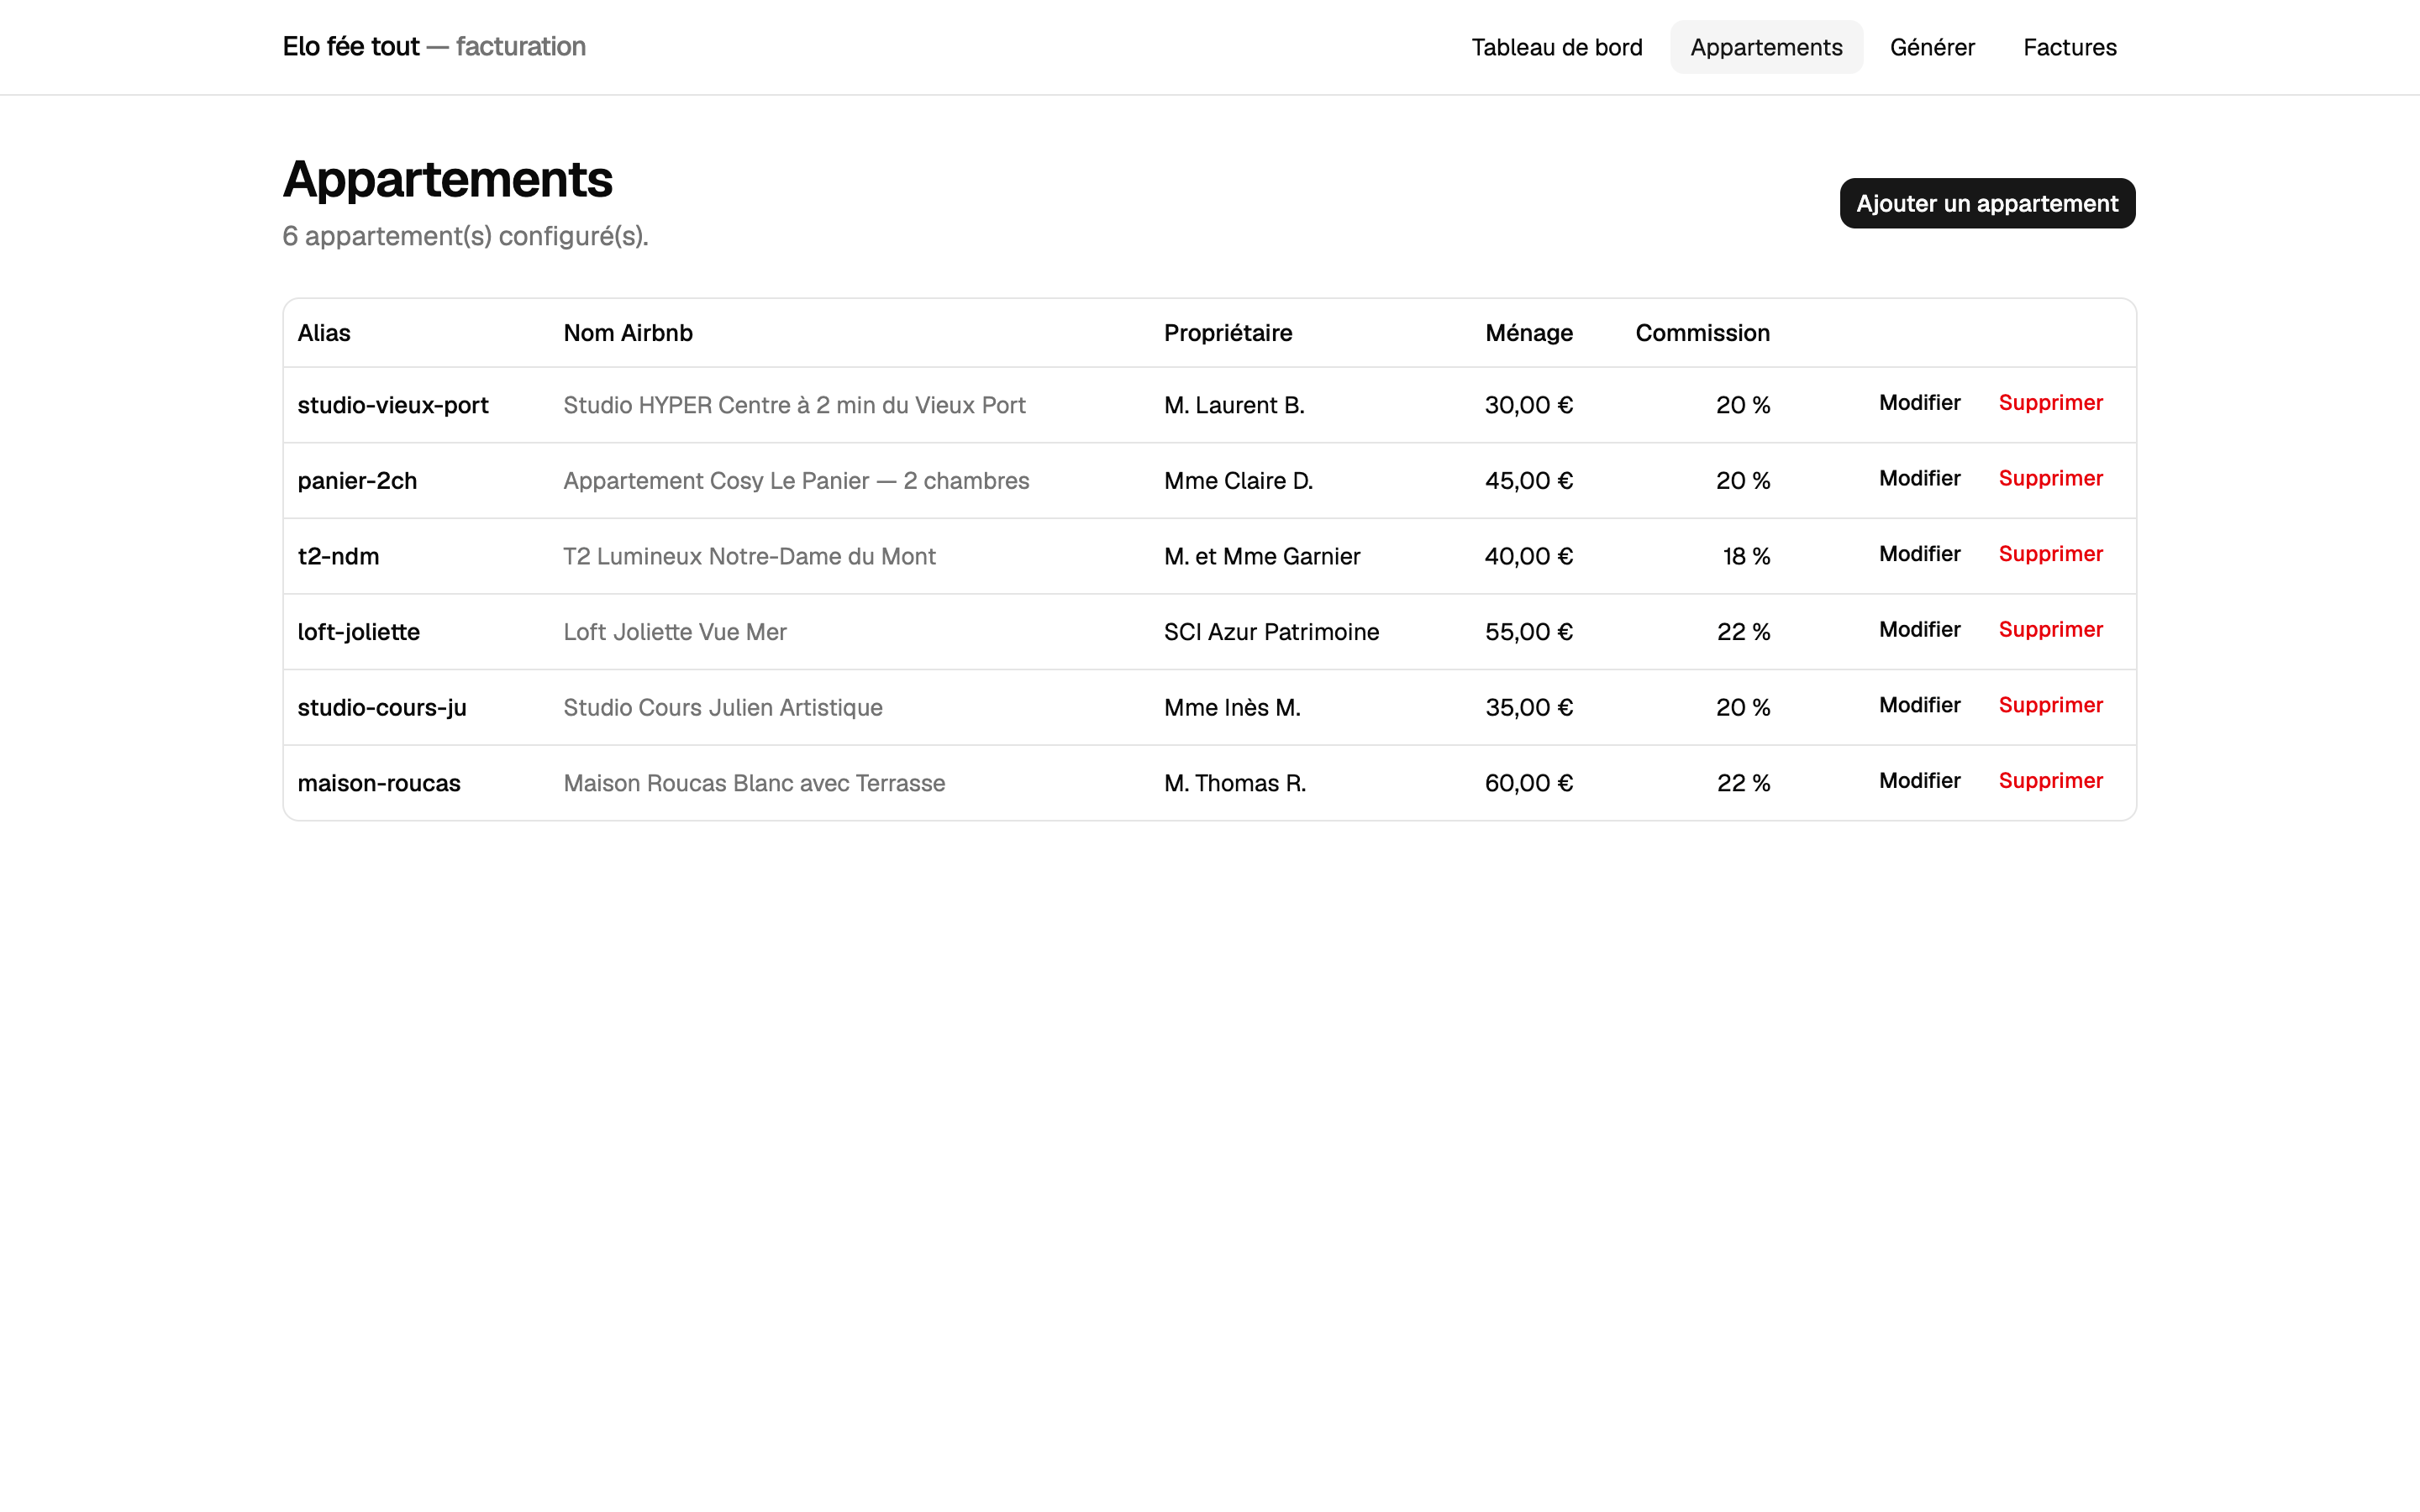Click the Ménage column header

click(x=1529, y=333)
